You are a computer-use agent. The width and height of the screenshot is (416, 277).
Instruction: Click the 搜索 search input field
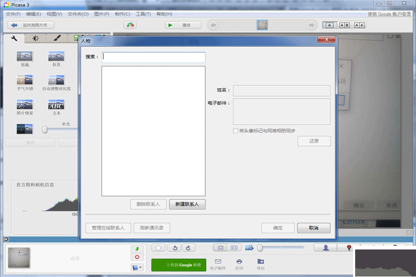tap(153, 57)
